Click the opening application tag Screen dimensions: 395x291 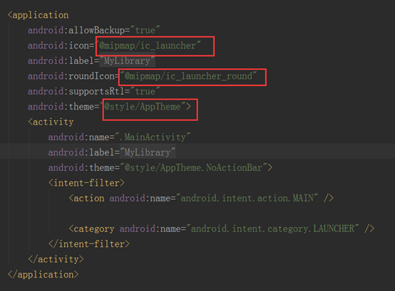(x=39, y=15)
